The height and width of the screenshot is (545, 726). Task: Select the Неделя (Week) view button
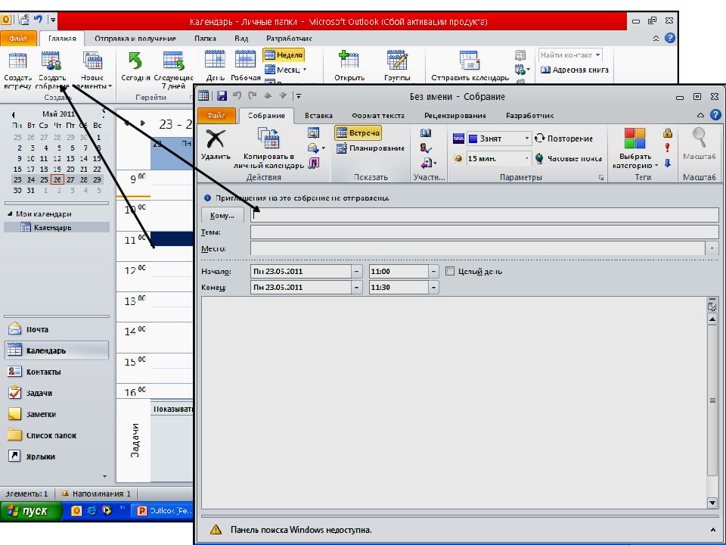284,55
